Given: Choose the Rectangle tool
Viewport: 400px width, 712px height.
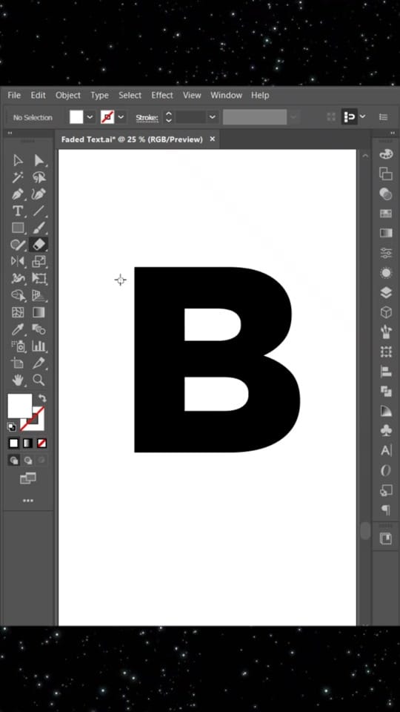Looking at the screenshot, I should coord(18,228).
